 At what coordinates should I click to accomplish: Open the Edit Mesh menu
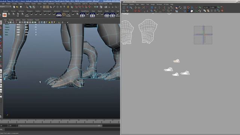coord(51,4)
